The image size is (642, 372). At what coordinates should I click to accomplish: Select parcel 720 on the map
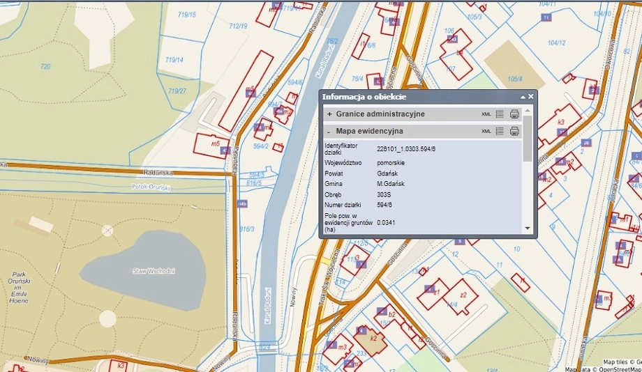point(45,66)
